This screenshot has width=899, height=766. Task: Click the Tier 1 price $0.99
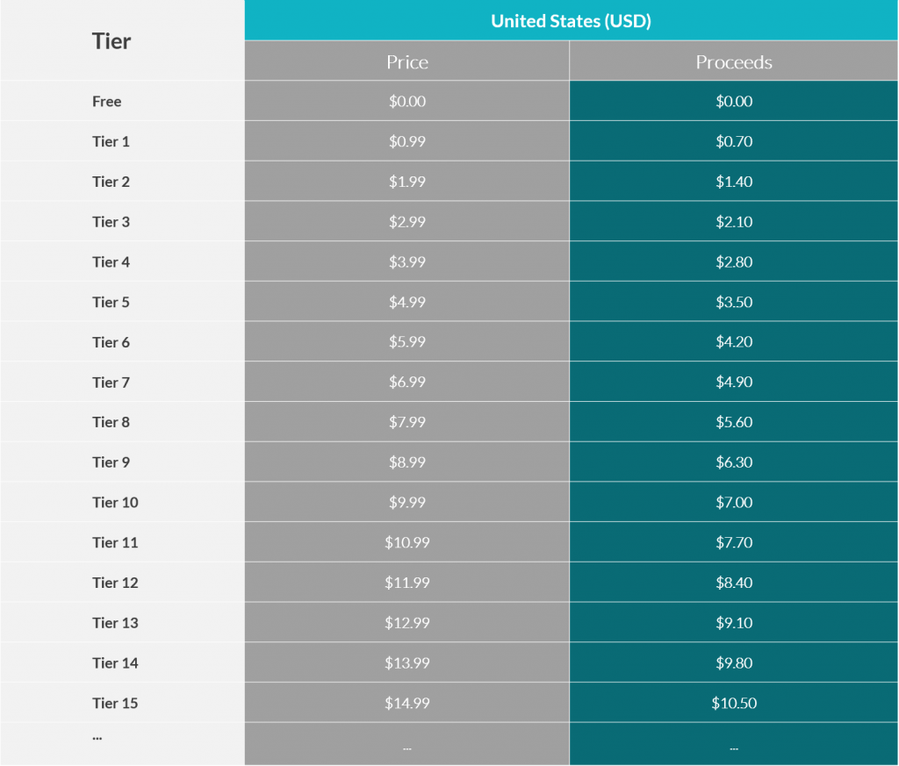[x=407, y=141]
